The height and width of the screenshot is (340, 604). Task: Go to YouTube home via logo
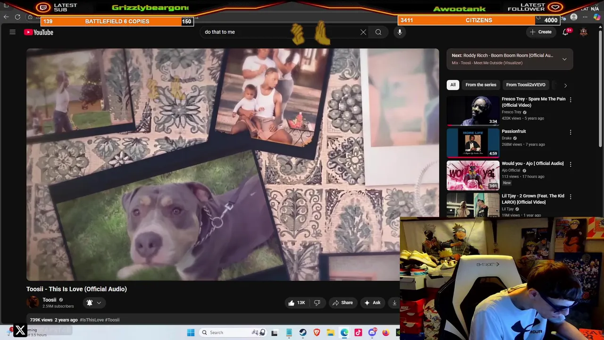39,32
